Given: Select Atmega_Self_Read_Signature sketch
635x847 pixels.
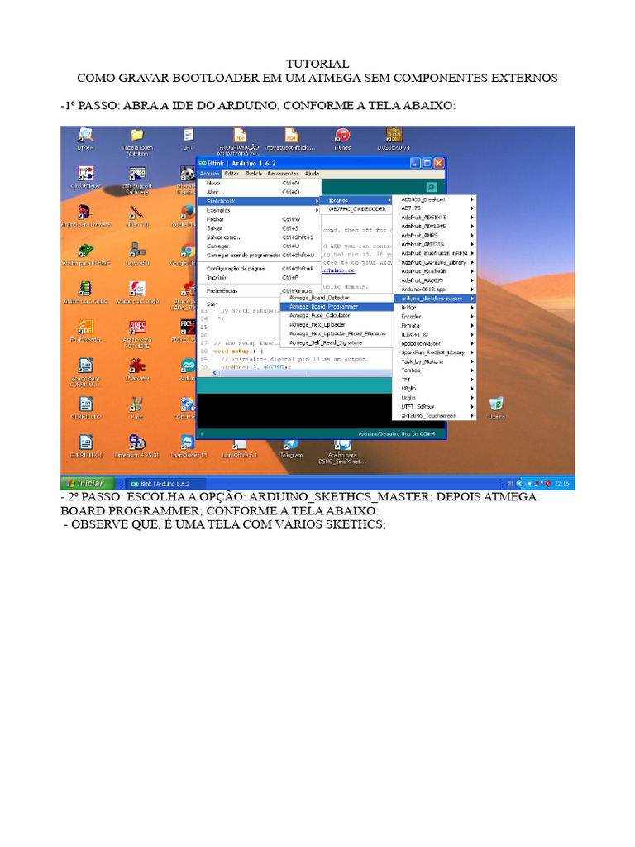Looking at the screenshot, I should [x=337, y=342].
